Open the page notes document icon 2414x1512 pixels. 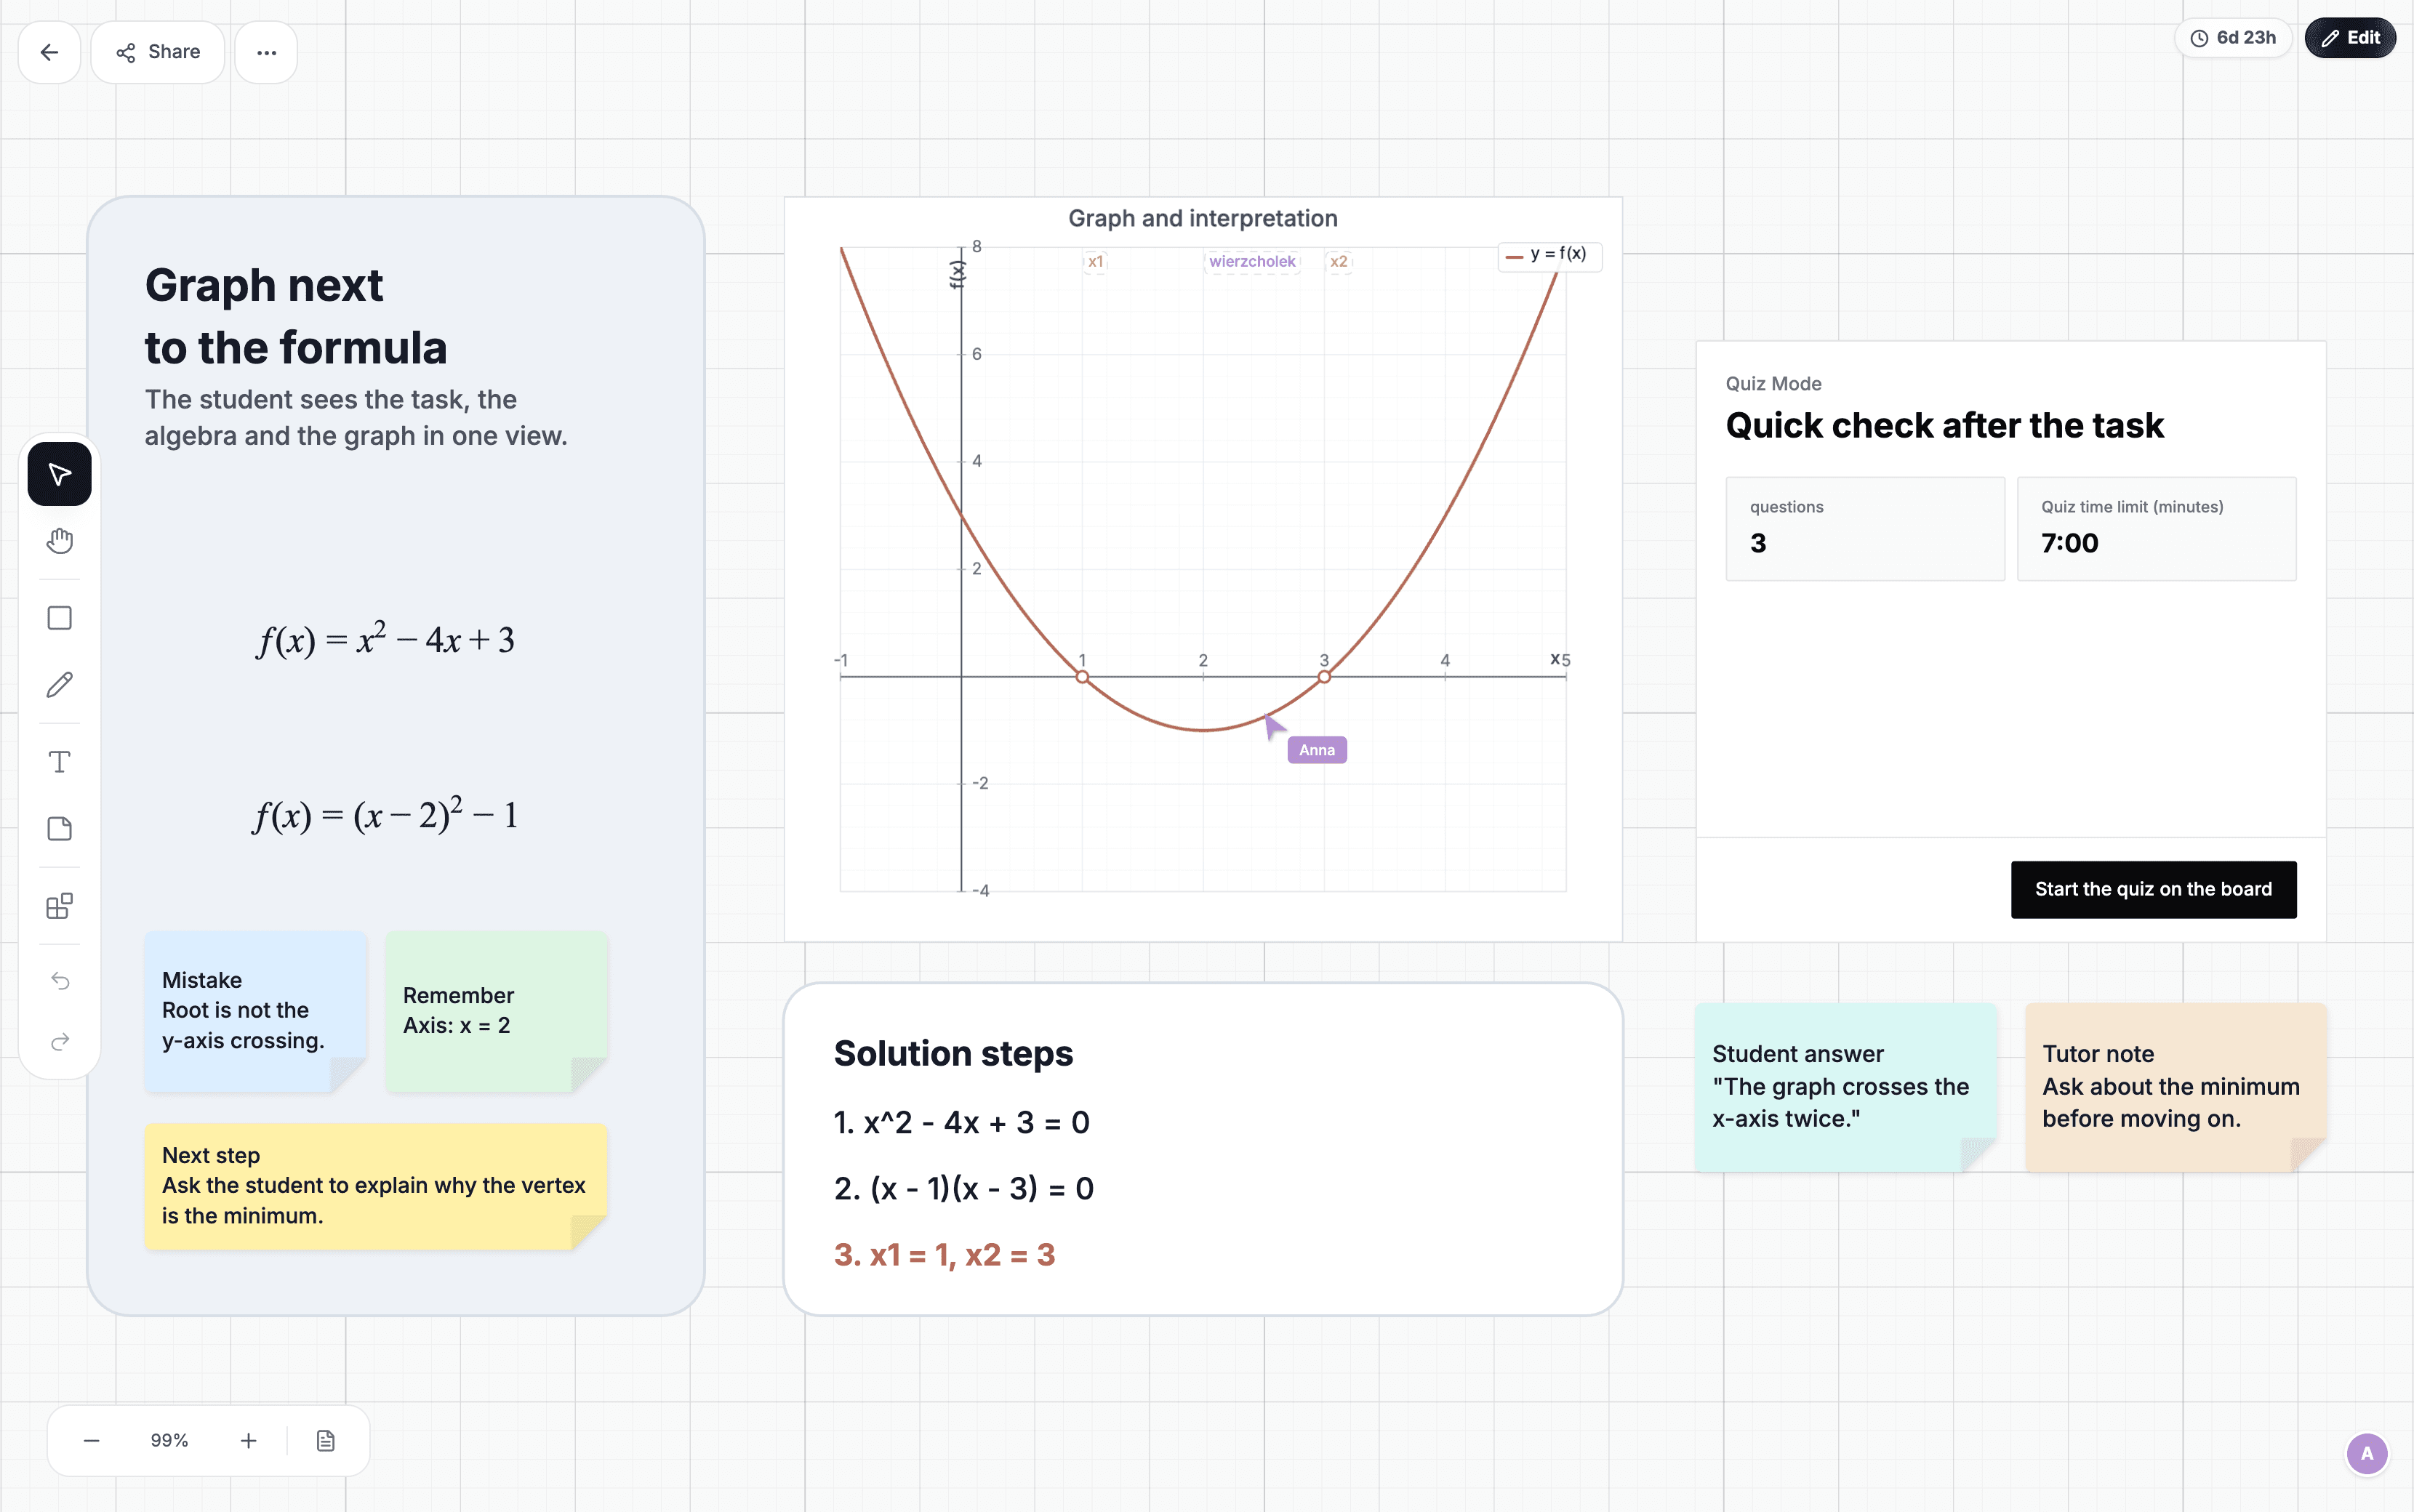[x=325, y=1440]
